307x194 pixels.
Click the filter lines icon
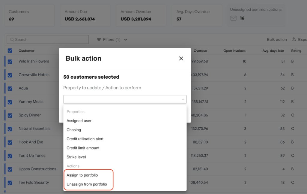99,40
